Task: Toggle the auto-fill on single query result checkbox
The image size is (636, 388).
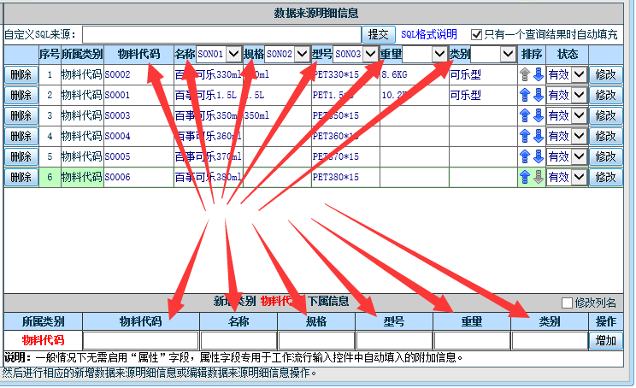Action: 477,35
